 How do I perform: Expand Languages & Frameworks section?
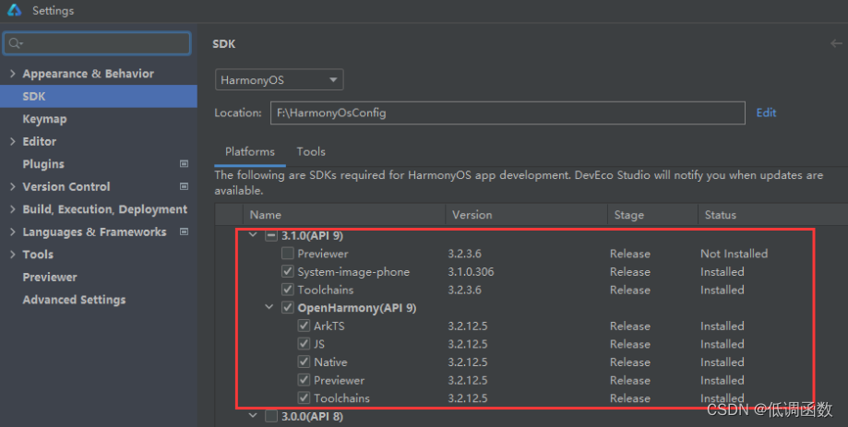(x=12, y=231)
